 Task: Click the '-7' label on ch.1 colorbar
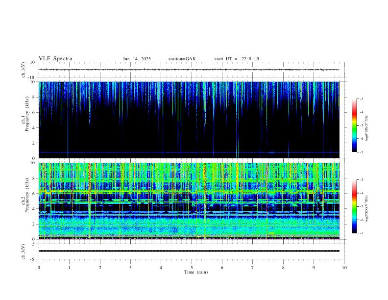coord(361,152)
